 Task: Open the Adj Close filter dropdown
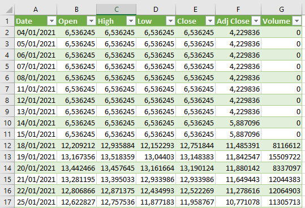[256, 21]
